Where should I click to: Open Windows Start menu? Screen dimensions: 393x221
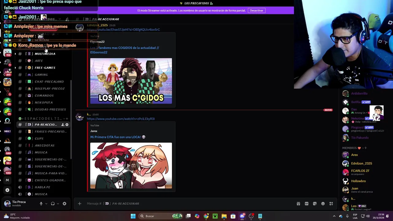click(x=133, y=216)
